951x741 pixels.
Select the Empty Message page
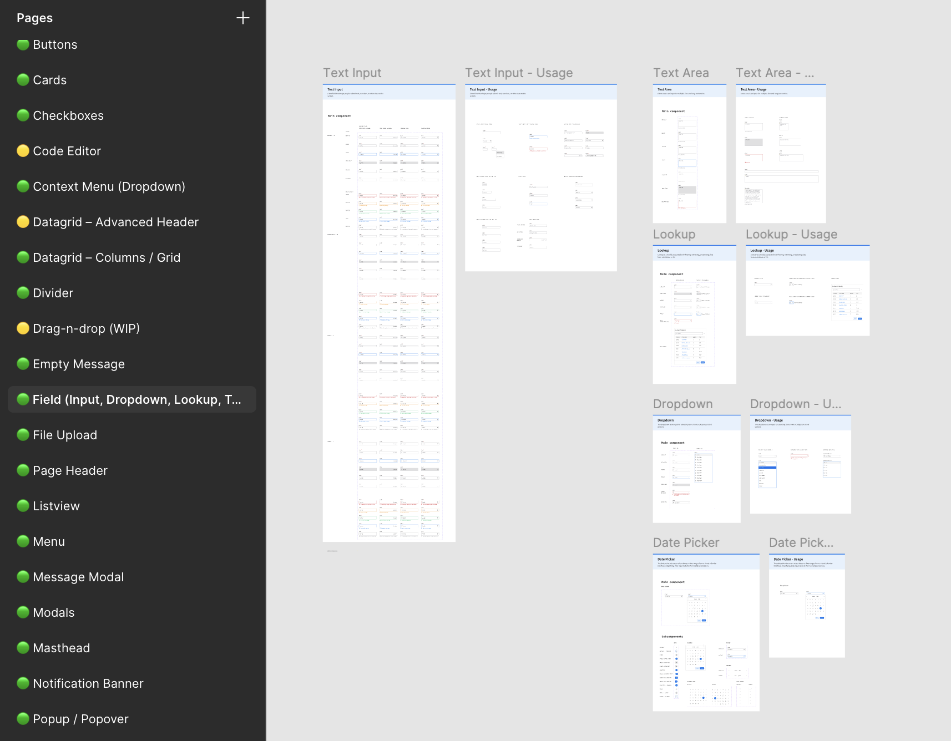(79, 364)
